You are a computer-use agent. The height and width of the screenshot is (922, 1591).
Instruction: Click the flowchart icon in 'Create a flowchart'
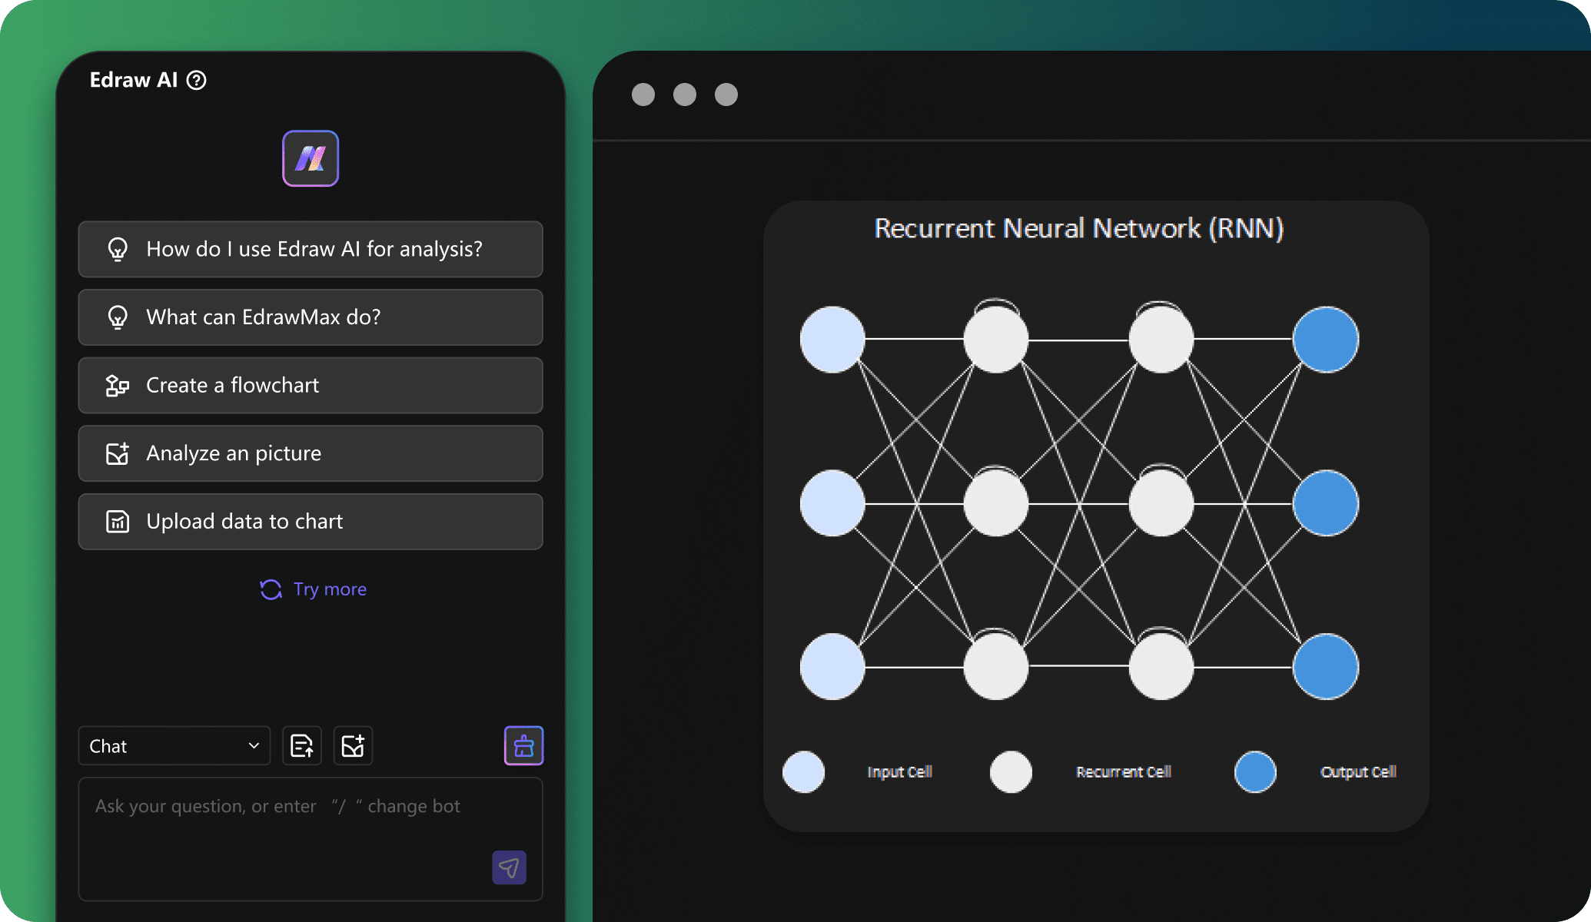coord(118,385)
